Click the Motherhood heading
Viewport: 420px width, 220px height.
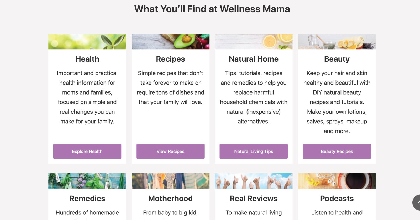click(170, 199)
